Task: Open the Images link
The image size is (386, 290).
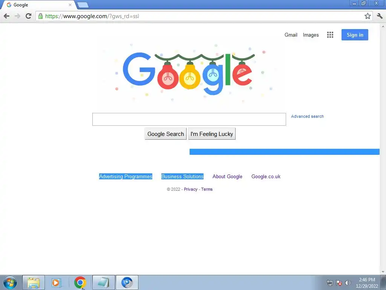Action: tap(311, 35)
